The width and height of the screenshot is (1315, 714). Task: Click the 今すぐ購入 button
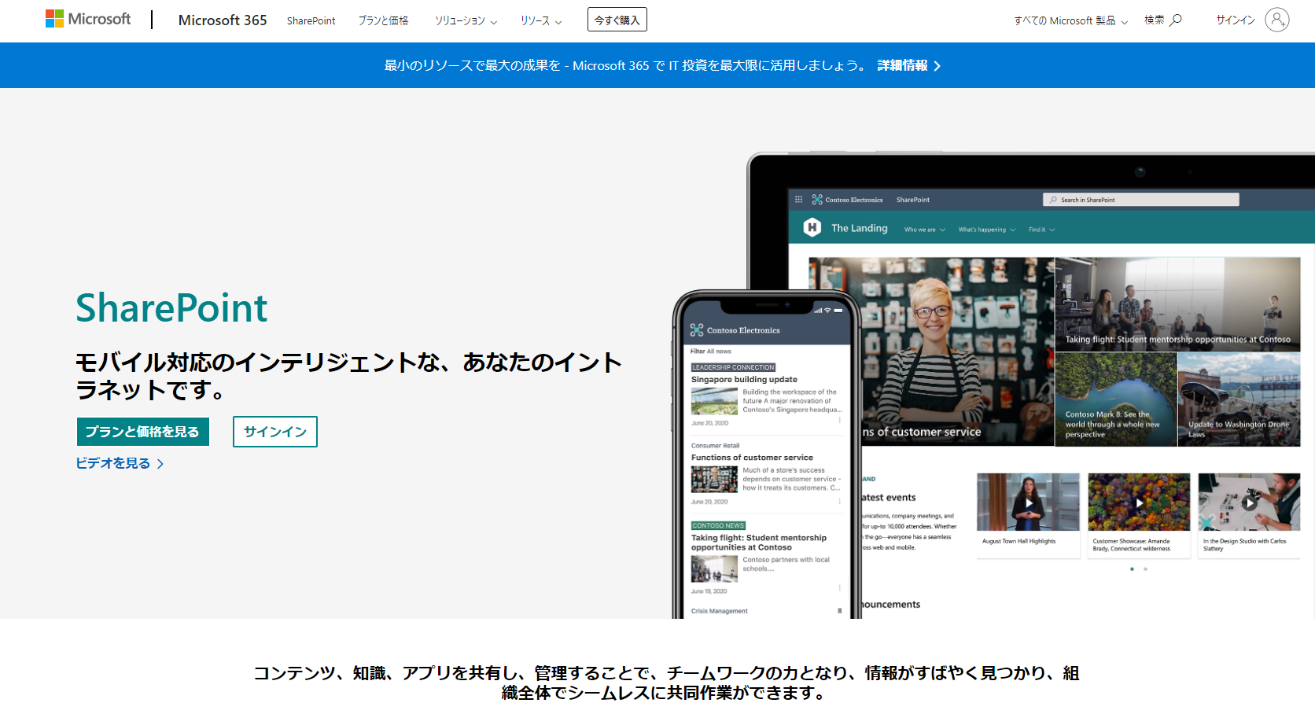(617, 20)
